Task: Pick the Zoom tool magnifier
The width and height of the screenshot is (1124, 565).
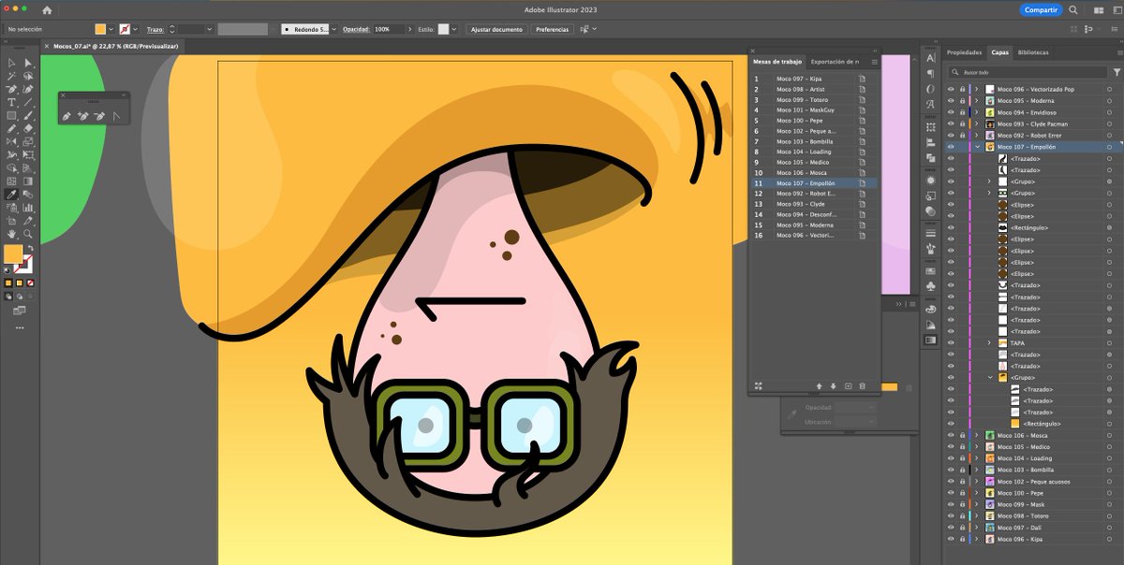Action: click(28, 234)
